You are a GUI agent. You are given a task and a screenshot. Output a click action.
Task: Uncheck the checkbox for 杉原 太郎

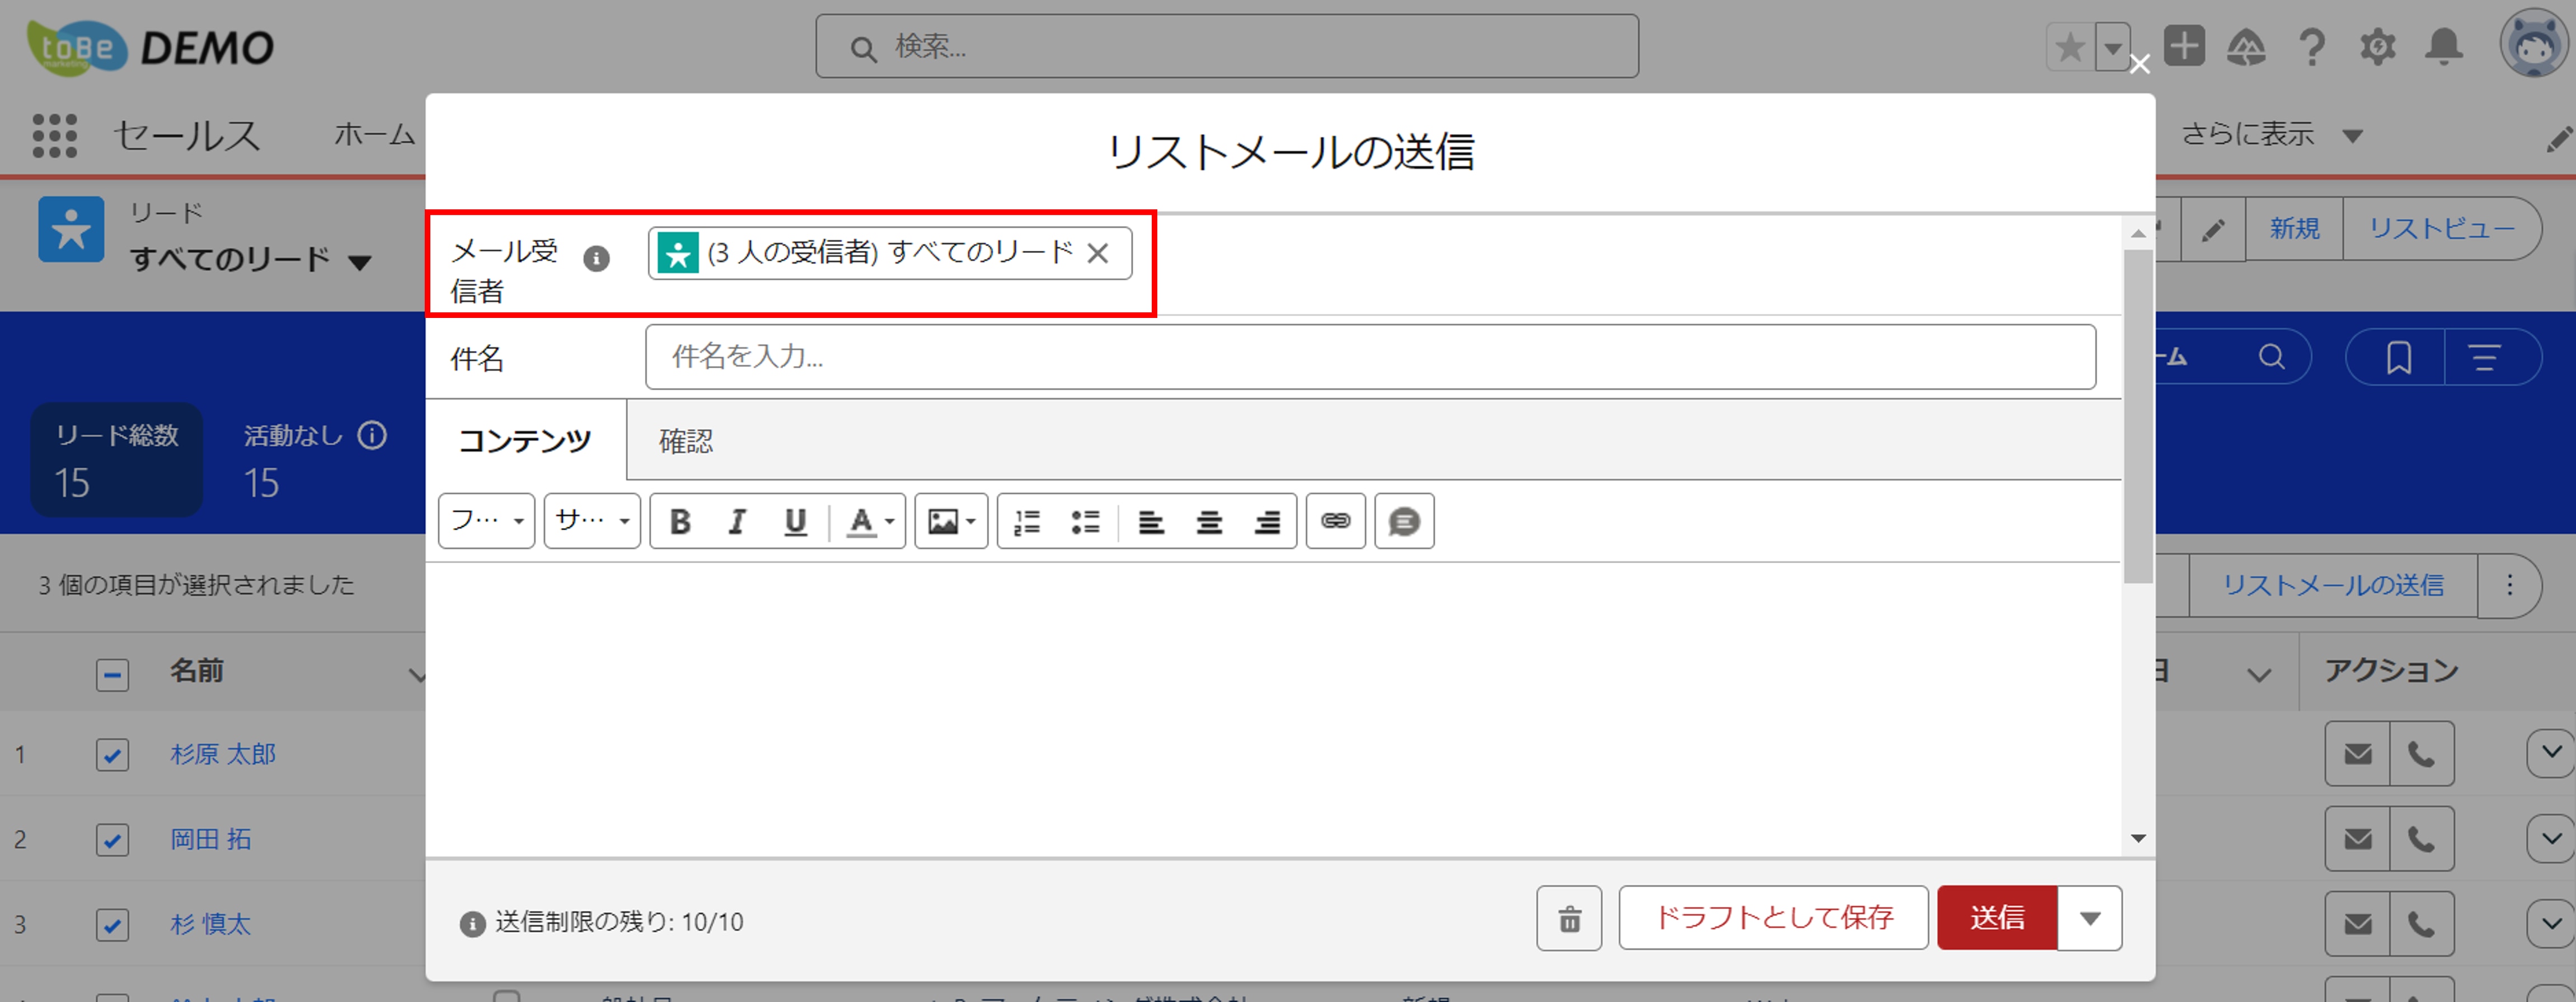tap(112, 754)
